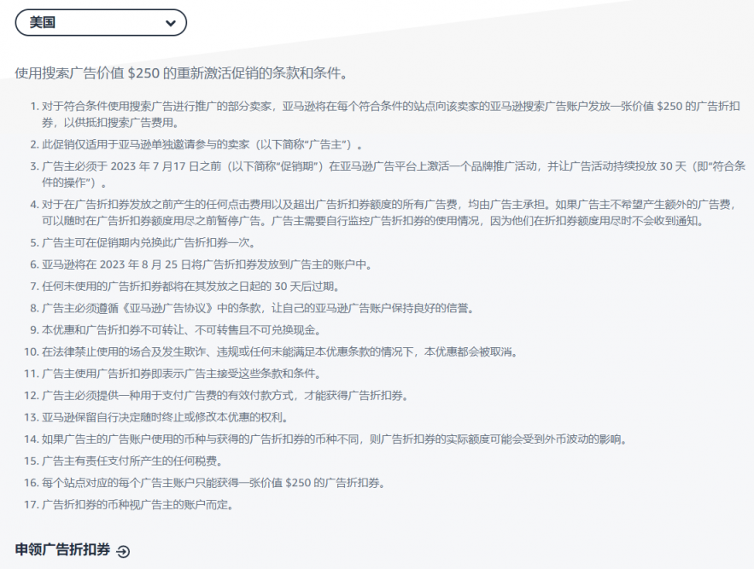Click term 14 about 外币波动的影响
The width and height of the screenshot is (754, 569).
pos(335,439)
